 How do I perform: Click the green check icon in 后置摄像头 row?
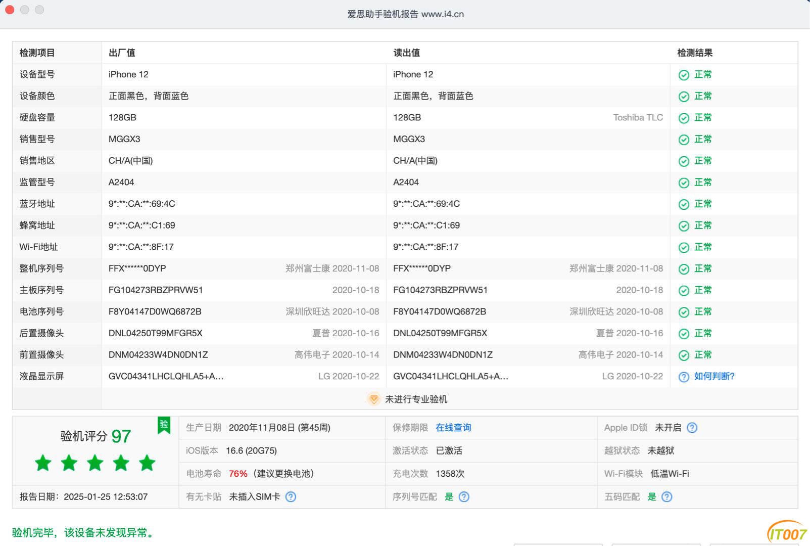(684, 334)
